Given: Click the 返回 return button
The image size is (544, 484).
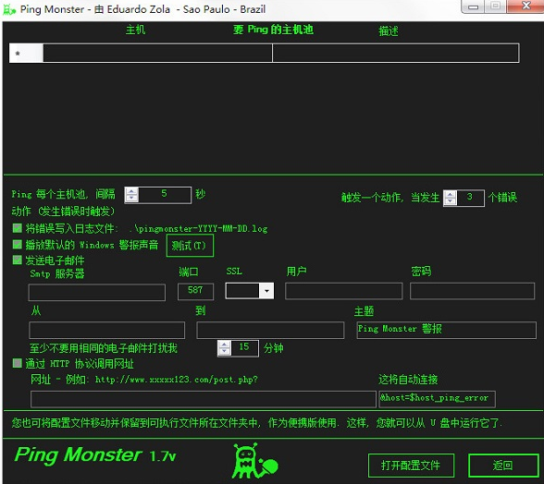Looking at the screenshot, I should (x=503, y=466).
